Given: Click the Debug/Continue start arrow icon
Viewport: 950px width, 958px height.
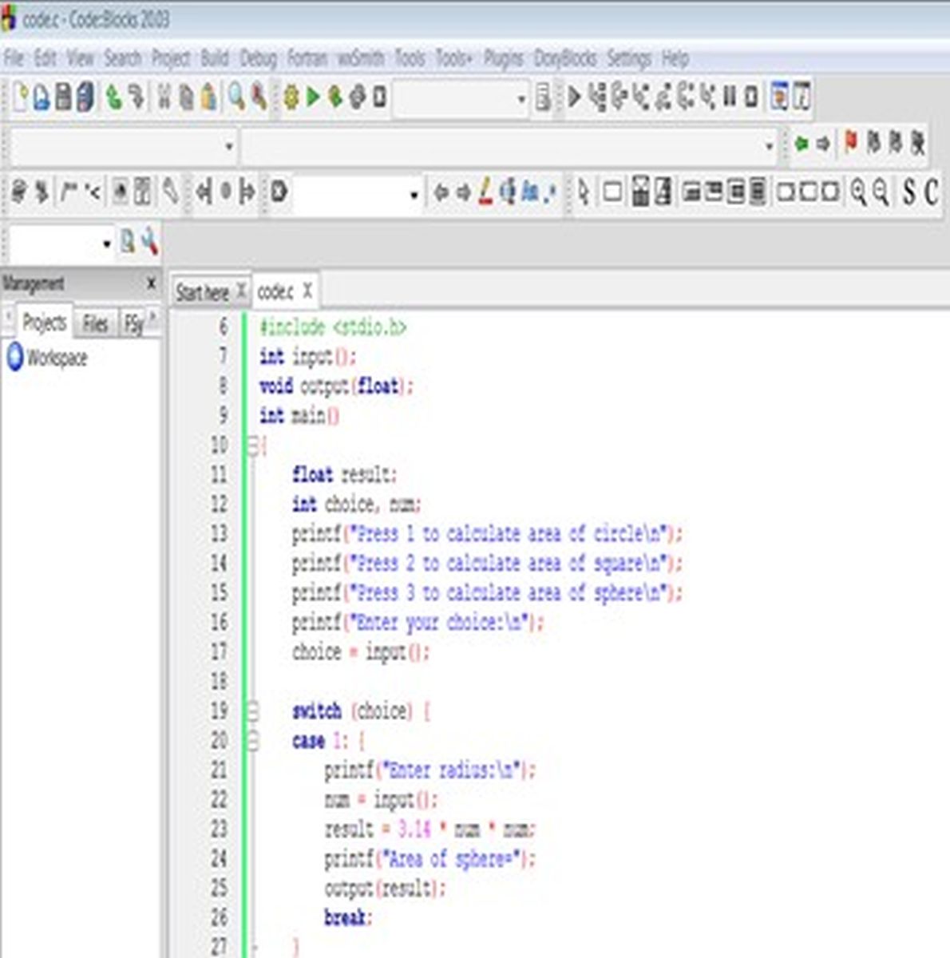Looking at the screenshot, I should [574, 97].
